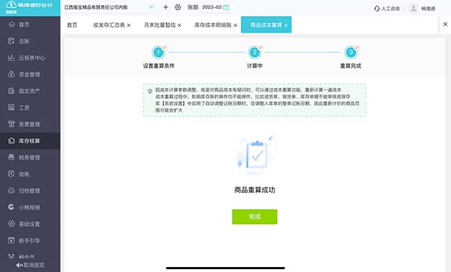Click the 账期 label

193,7
